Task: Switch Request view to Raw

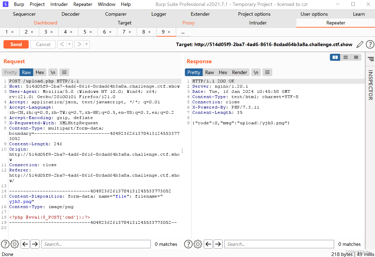Action: click(26, 72)
